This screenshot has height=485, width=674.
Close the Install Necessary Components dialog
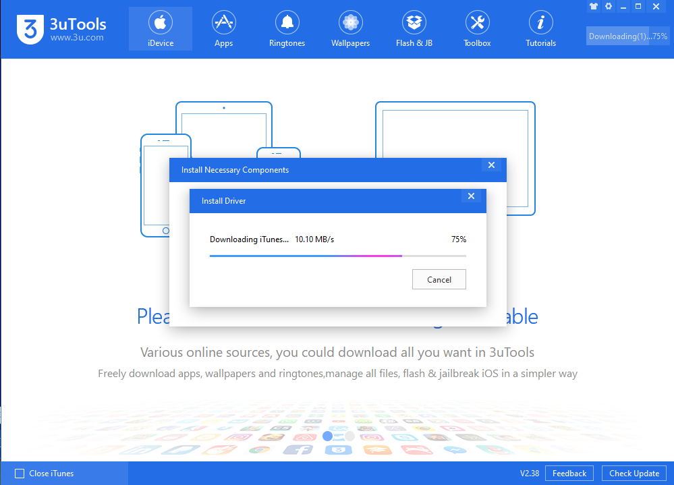491,165
